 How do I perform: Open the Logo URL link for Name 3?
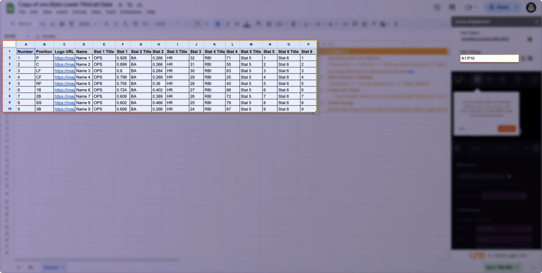click(65, 71)
